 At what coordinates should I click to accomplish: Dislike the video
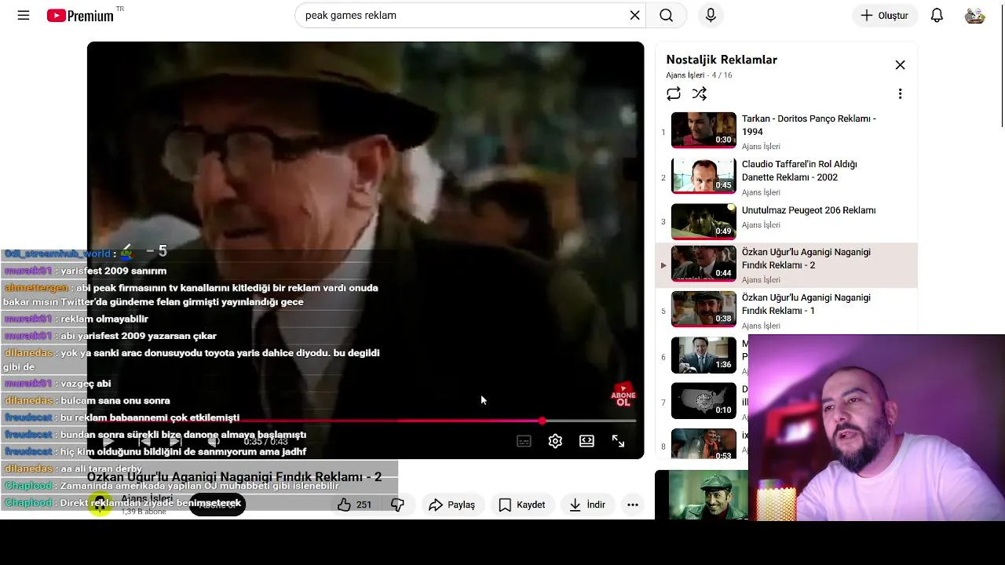click(x=397, y=505)
